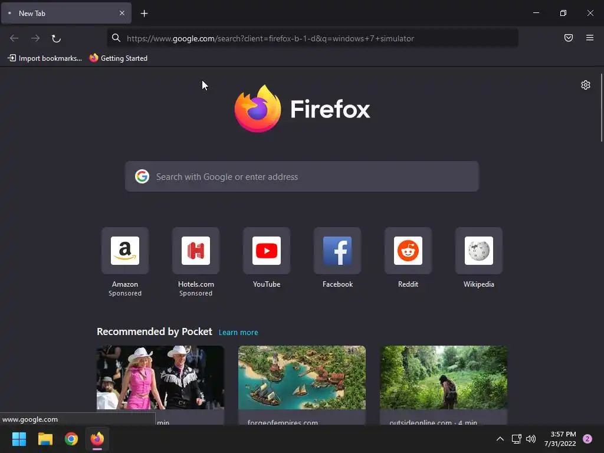Open the Firefox application menu
The image size is (604, 453).
(589, 38)
